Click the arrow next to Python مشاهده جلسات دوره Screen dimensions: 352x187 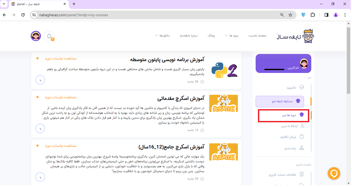38,58
